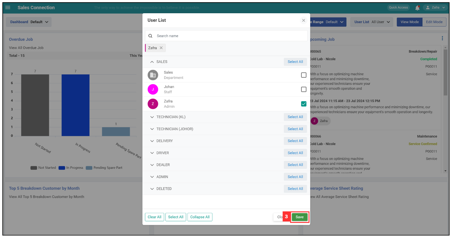The height and width of the screenshot is (239, 452).
Task: Select All in the DELIVERY group
Action: click(x=295, y=141)
